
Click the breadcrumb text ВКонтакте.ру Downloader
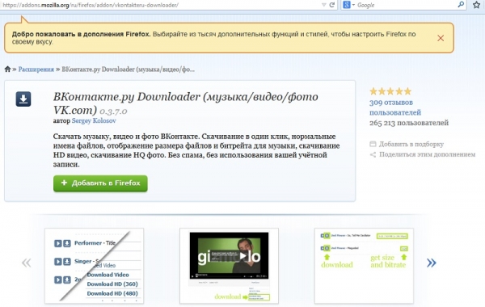click(x=128, y=69)
